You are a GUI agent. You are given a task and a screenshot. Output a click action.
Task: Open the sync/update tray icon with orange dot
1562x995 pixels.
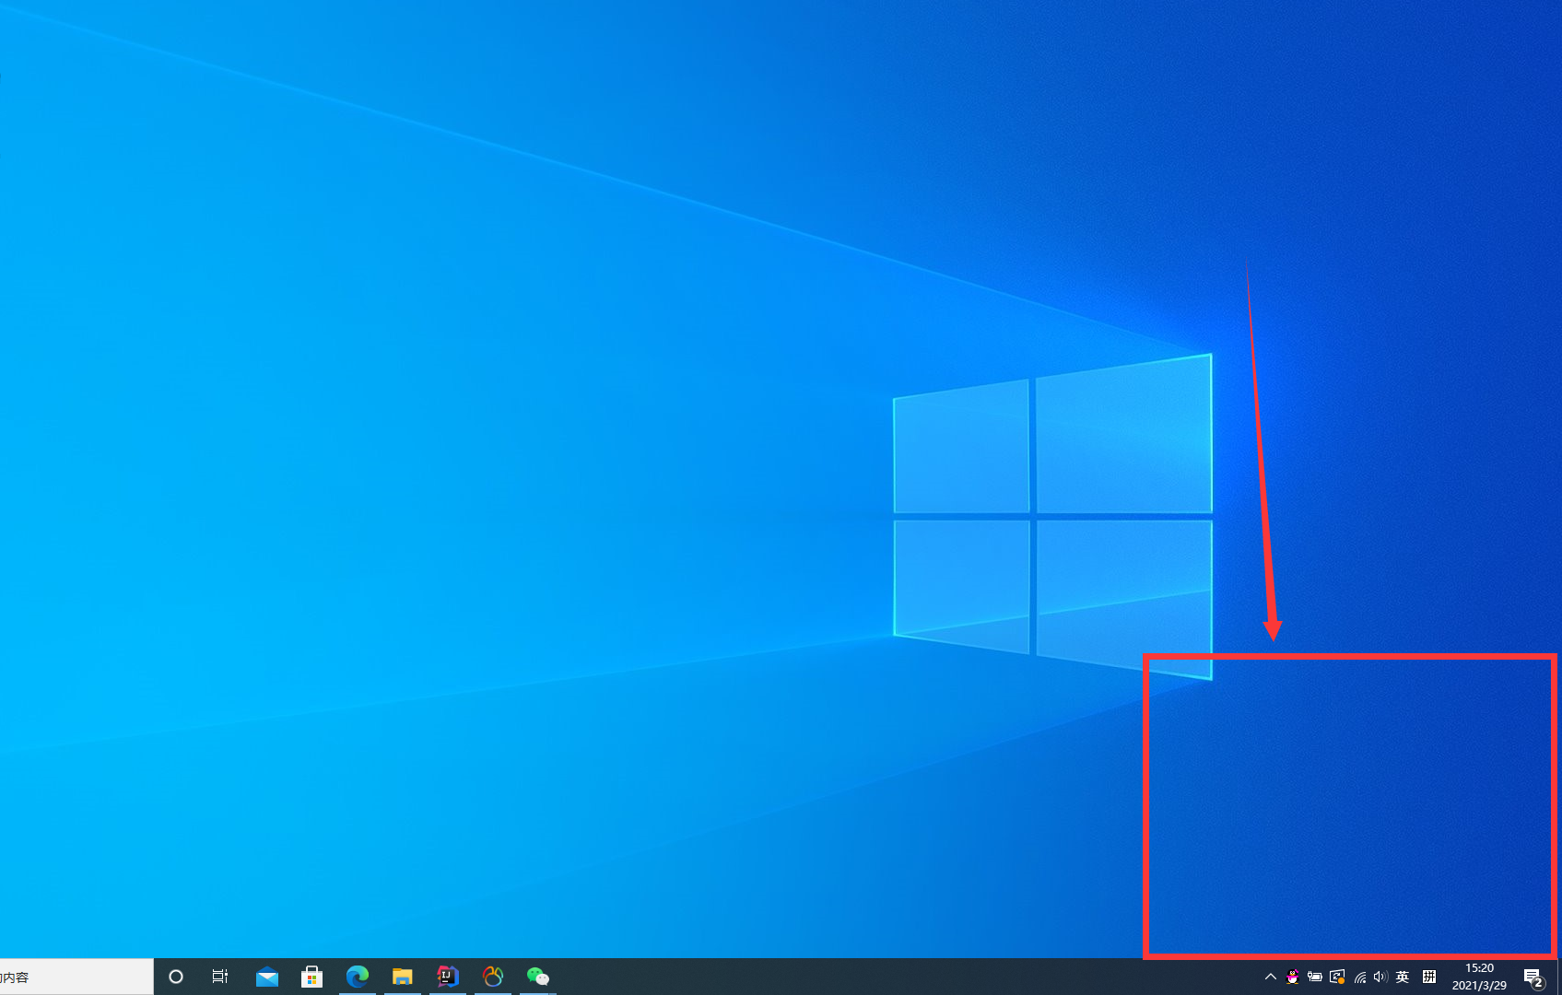click(1337, 977)
